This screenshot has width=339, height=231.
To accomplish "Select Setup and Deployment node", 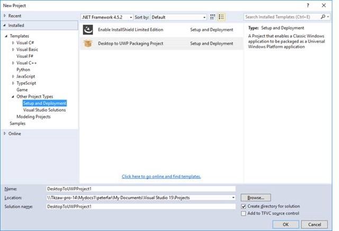I will (44, 103).
